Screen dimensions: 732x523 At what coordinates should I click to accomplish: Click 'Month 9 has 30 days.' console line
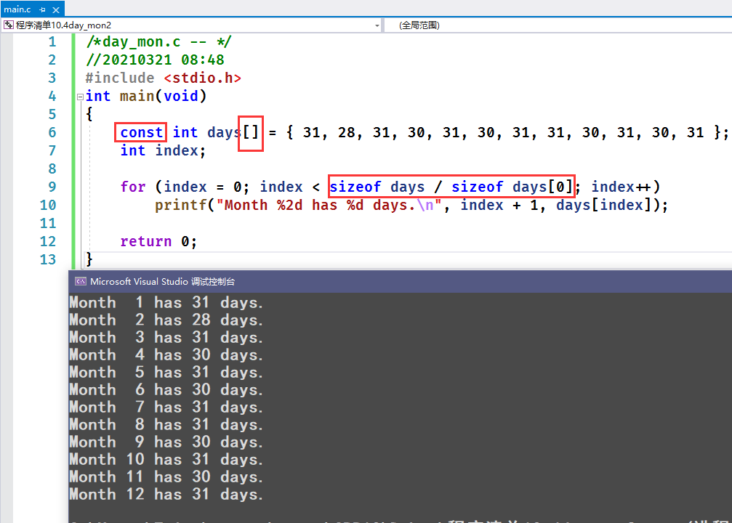pos(166,442)
